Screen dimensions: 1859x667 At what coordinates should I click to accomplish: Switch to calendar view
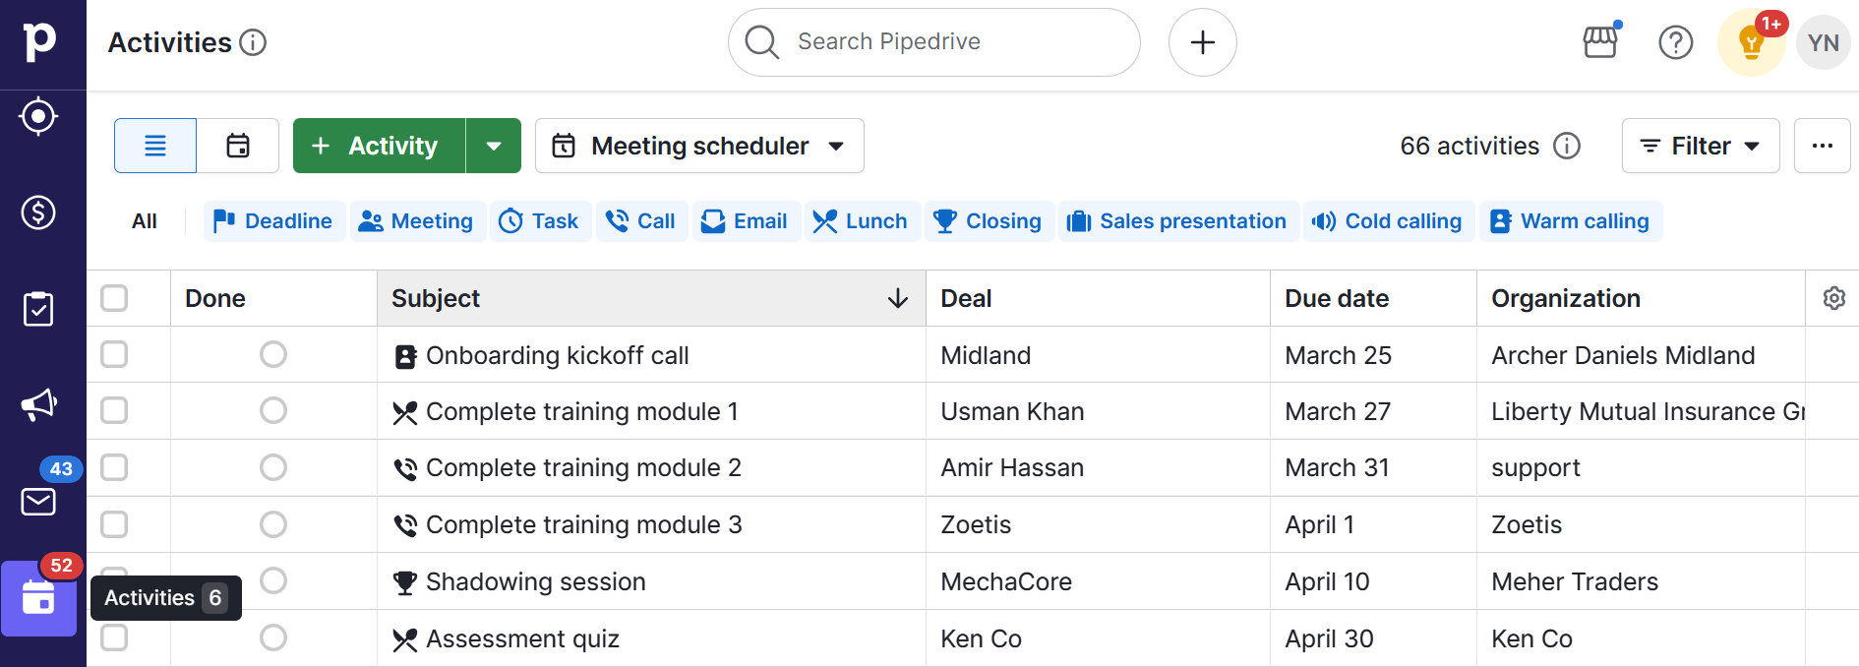(238, 146)
